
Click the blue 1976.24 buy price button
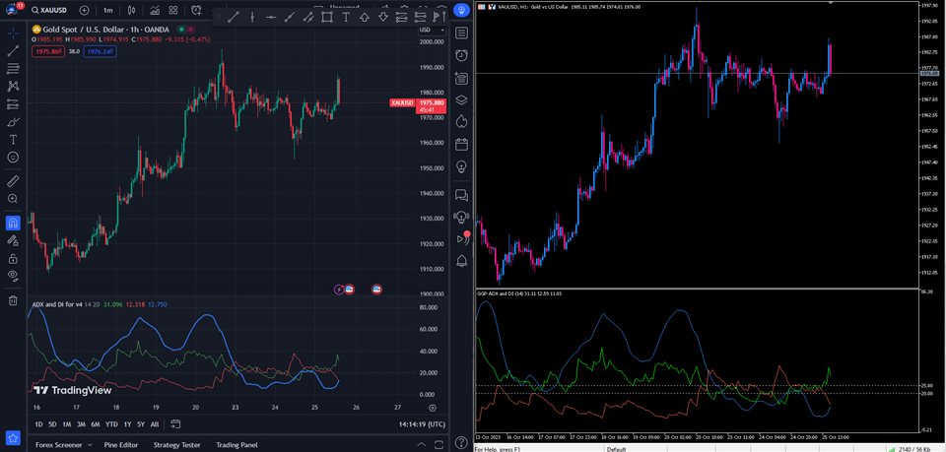99,51
